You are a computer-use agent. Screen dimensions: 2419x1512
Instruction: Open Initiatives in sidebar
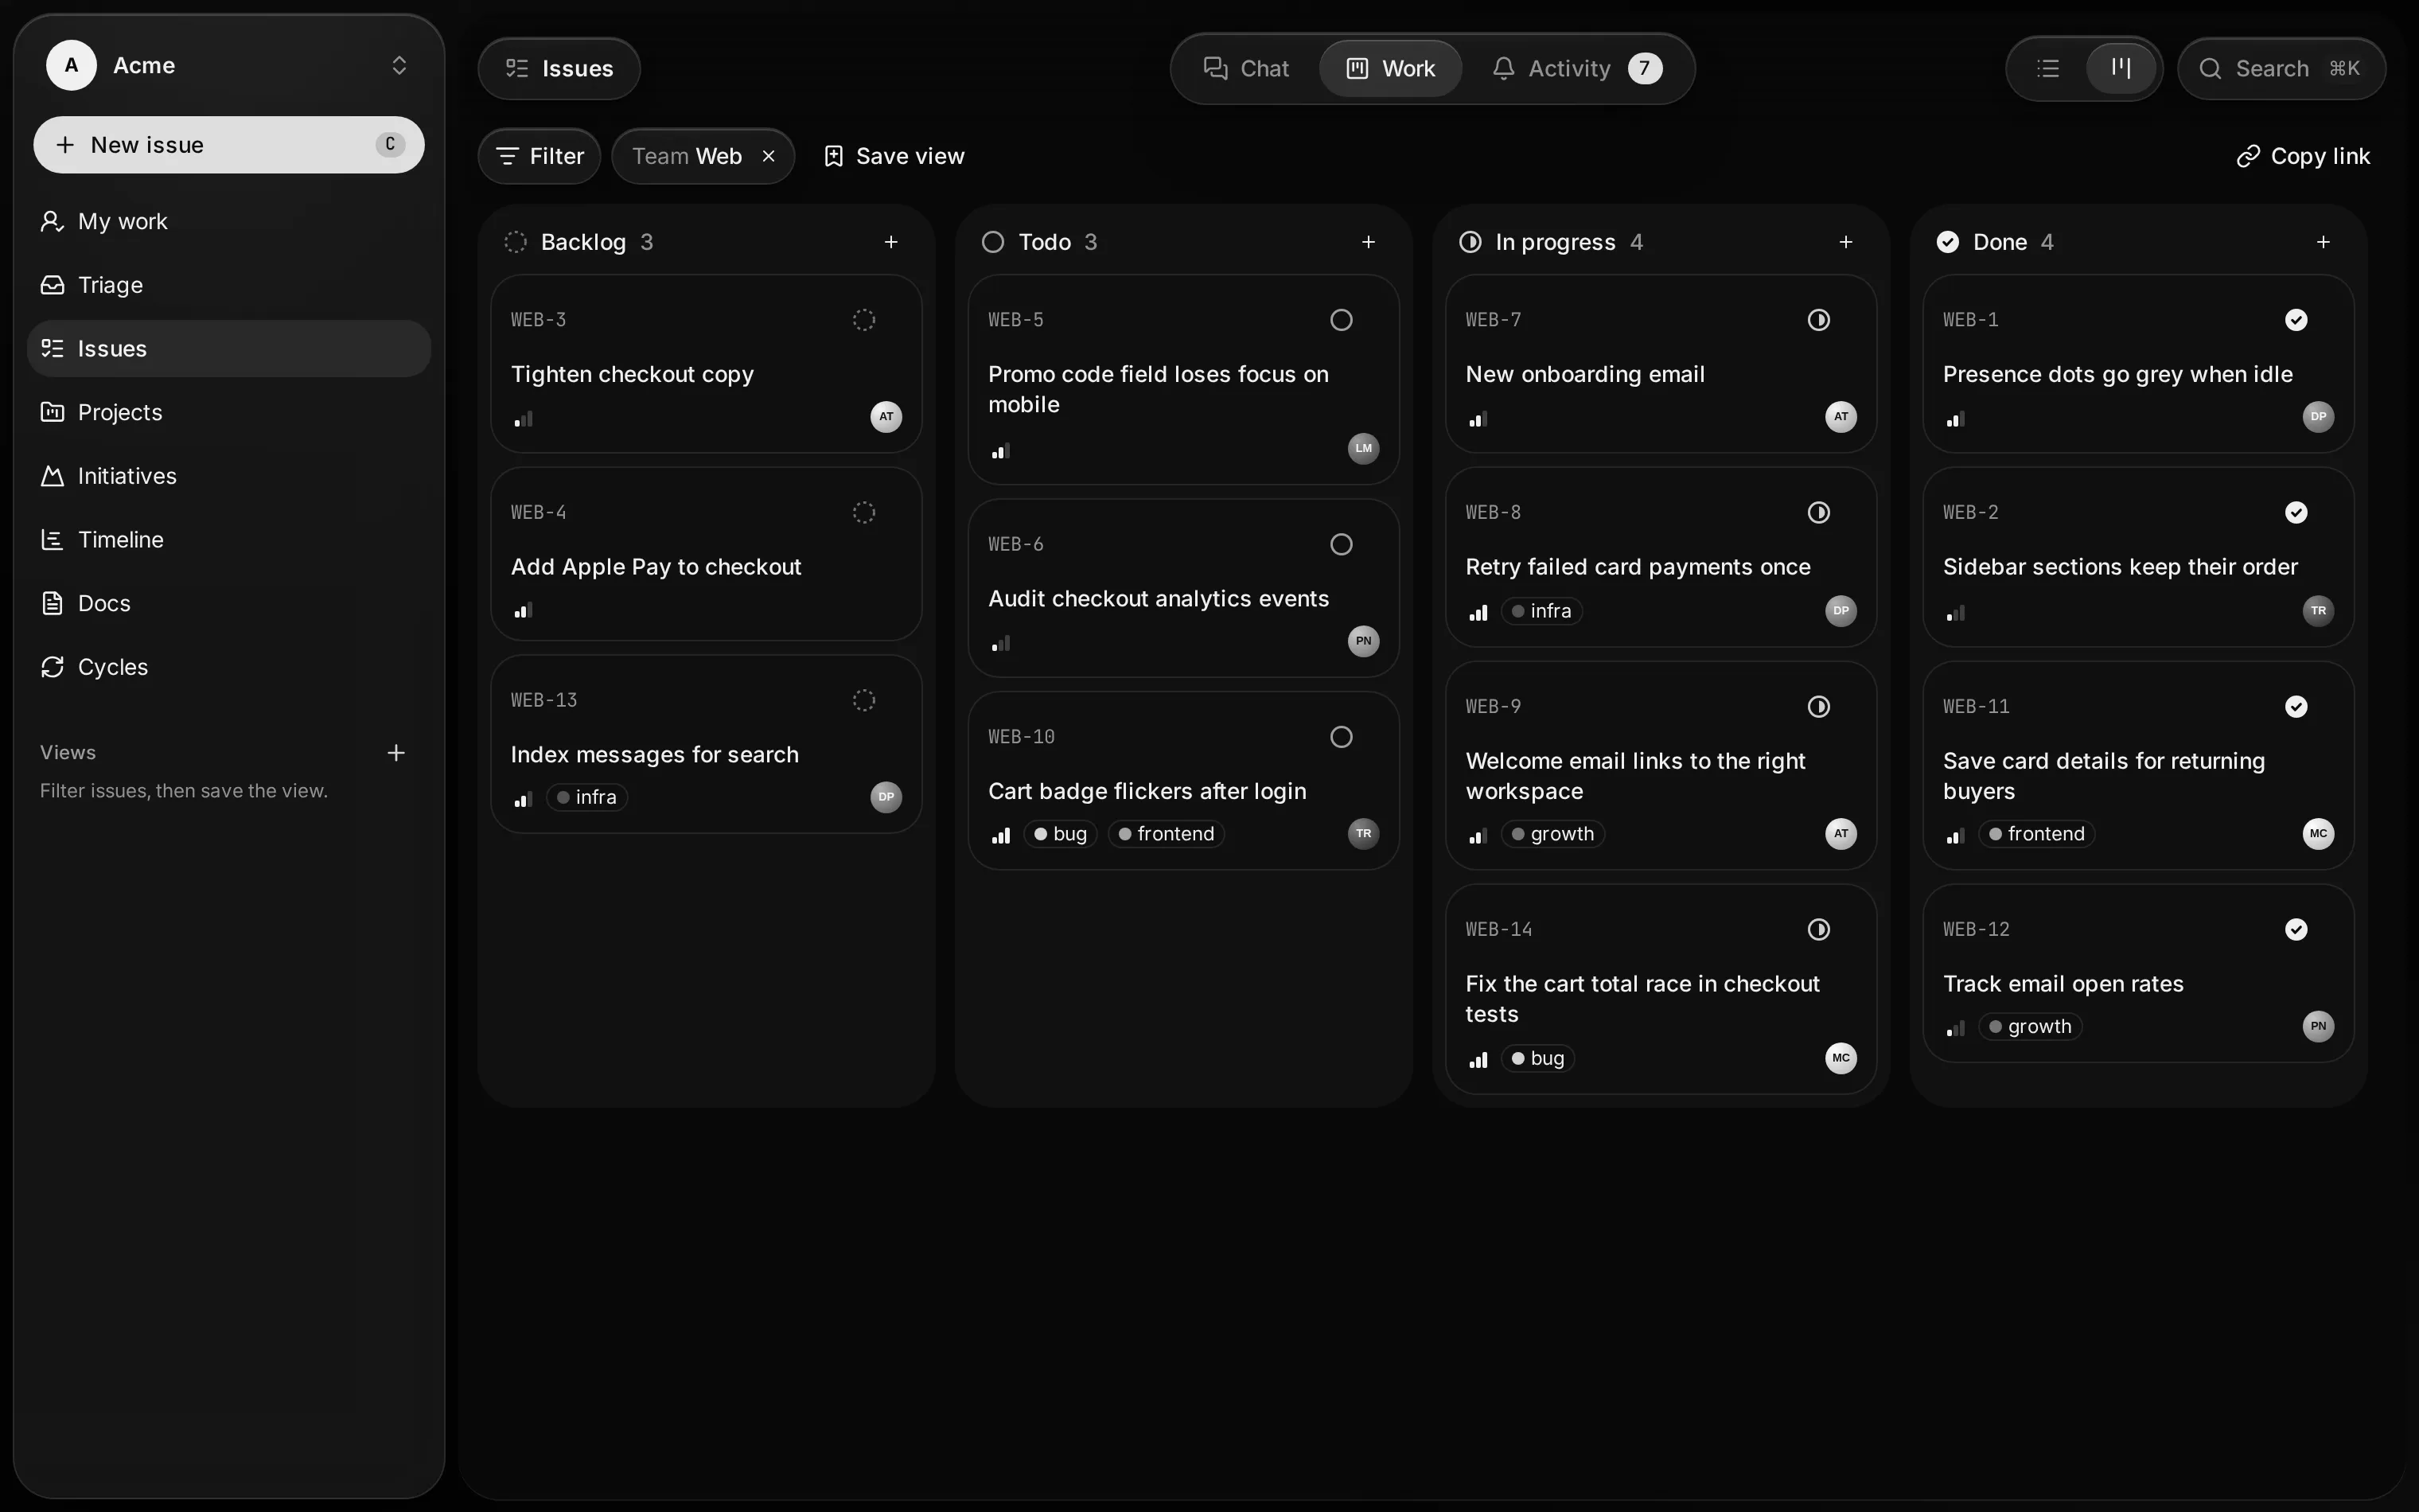(229, 476)
